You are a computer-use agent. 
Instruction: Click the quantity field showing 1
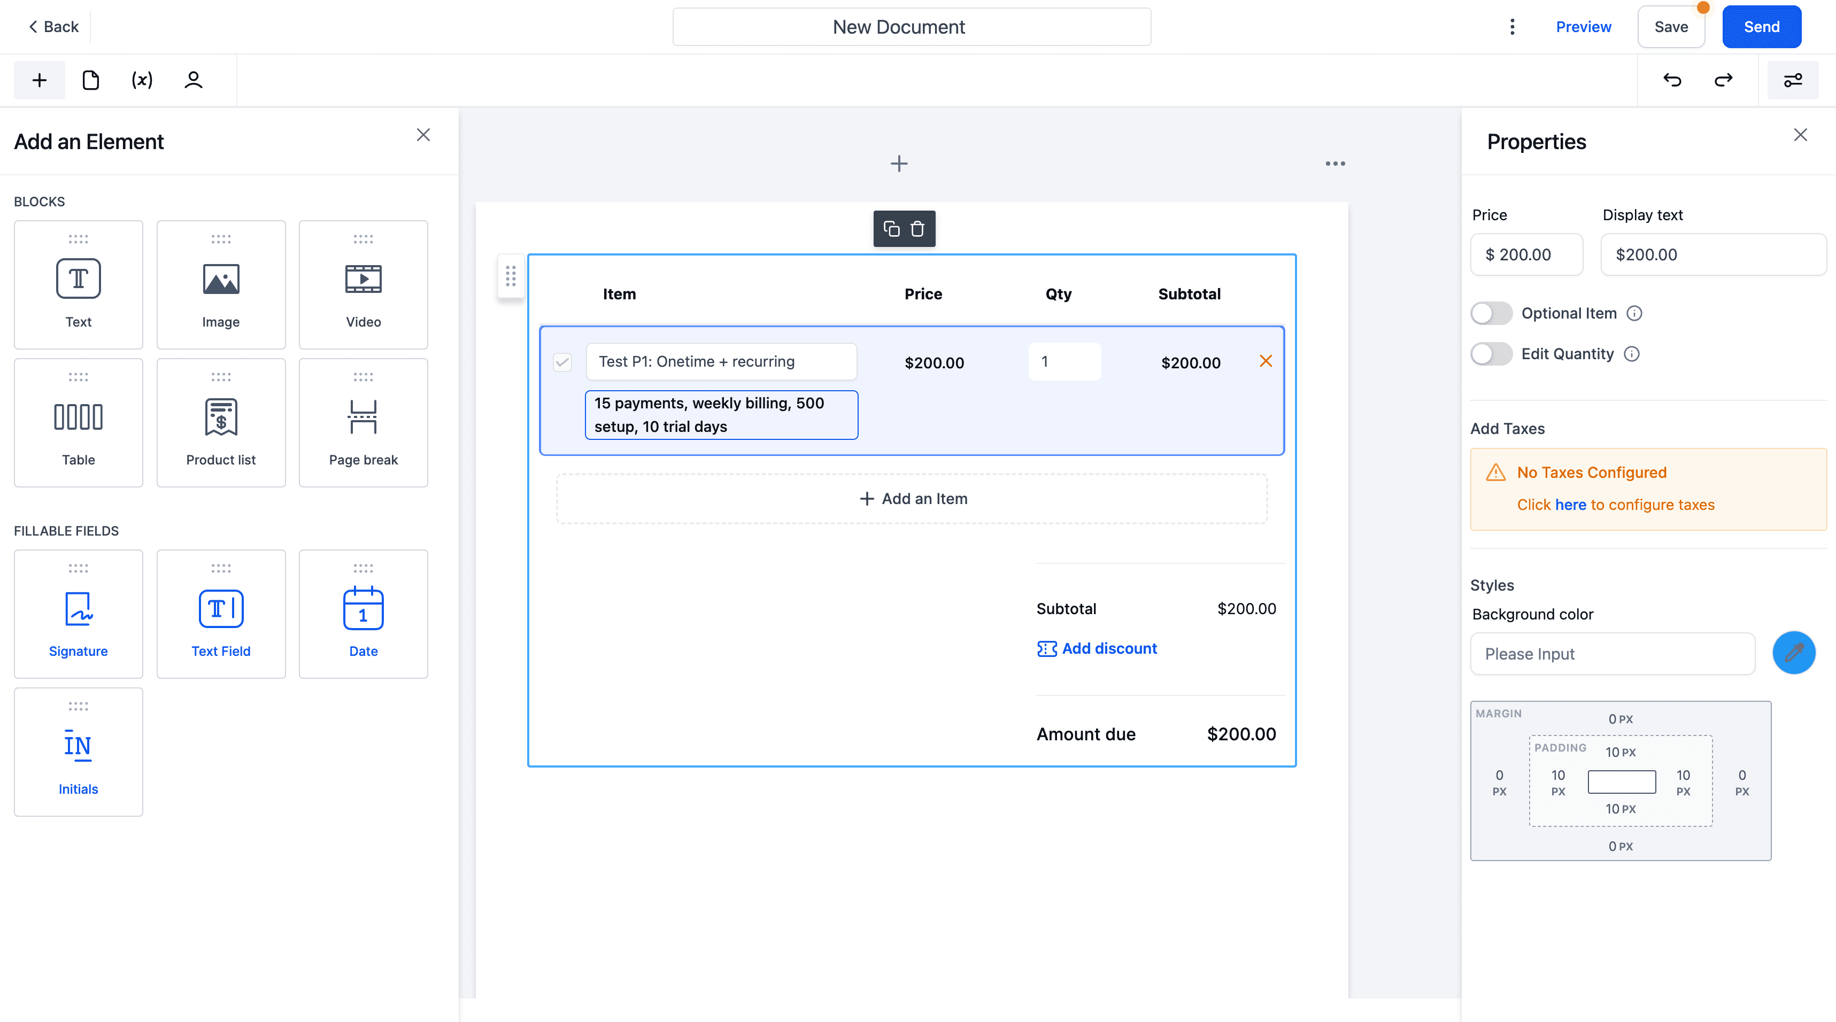[1064, 361]
